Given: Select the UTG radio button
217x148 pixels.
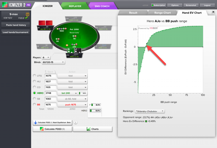Looking at the screenshot, I should 34,76.
